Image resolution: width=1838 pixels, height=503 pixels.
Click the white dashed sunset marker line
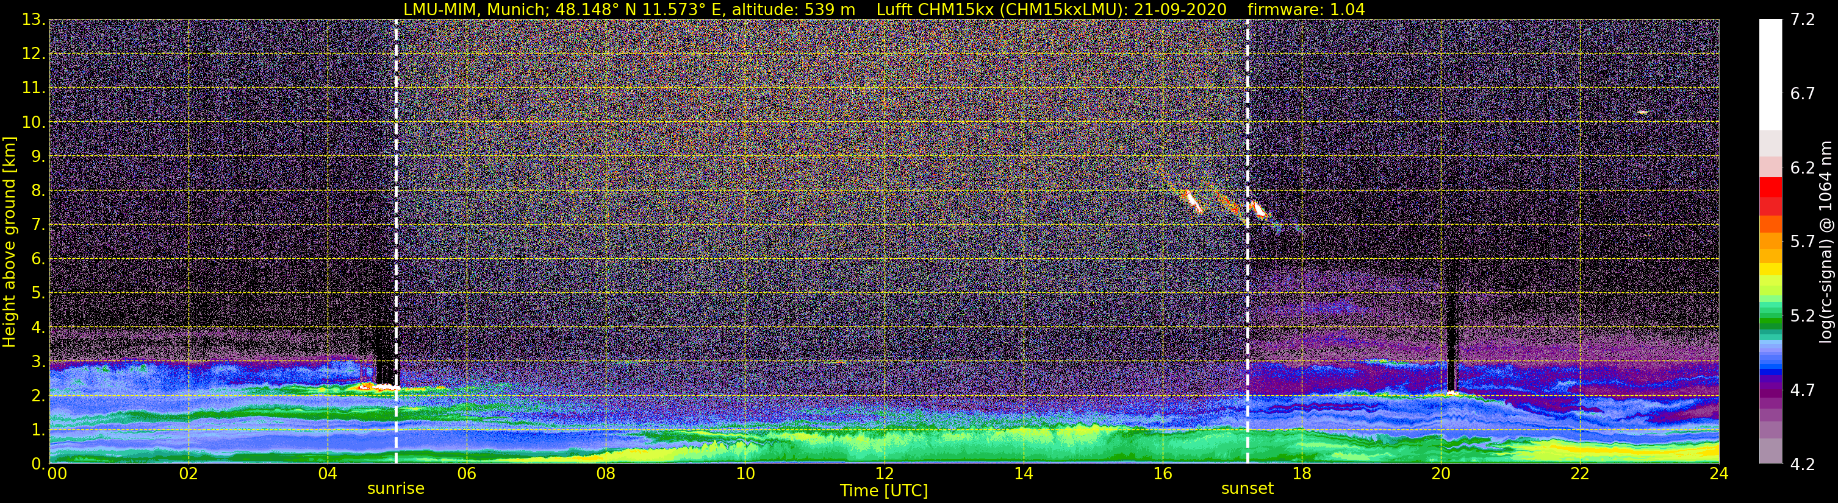click(x=1247, y=241)
